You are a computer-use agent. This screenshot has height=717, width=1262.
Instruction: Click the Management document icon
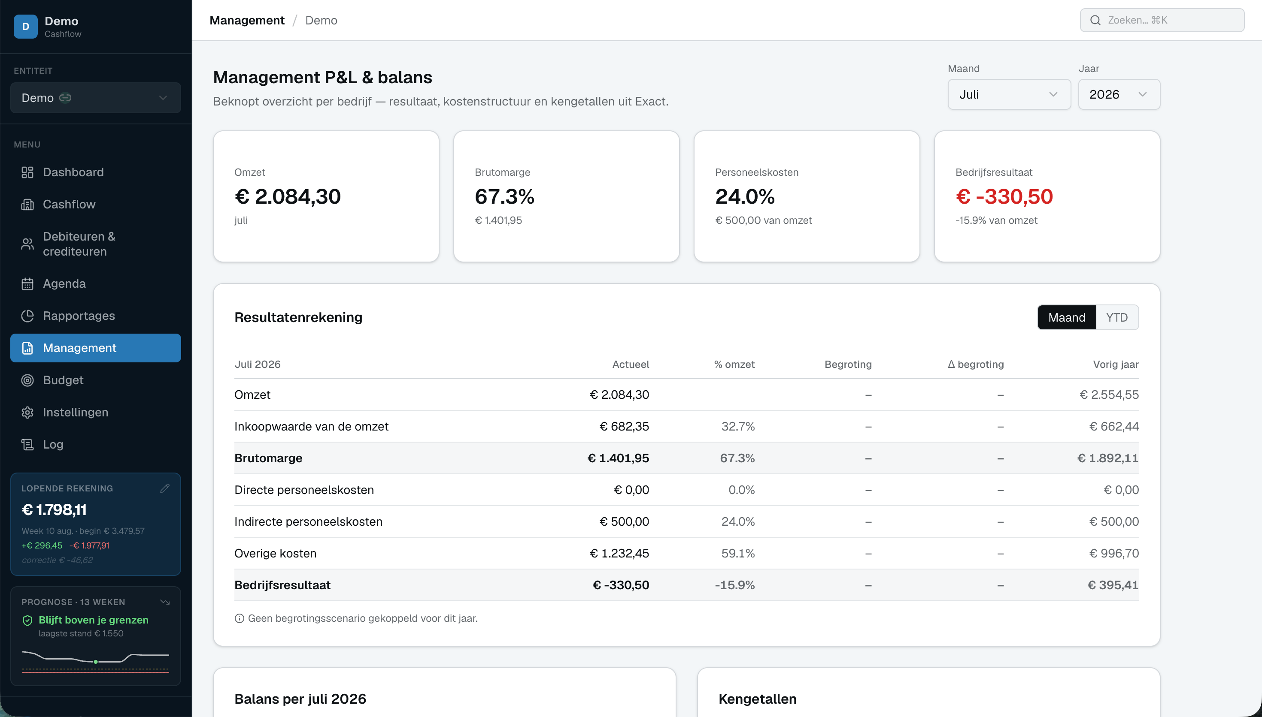(x=27, y=348)
